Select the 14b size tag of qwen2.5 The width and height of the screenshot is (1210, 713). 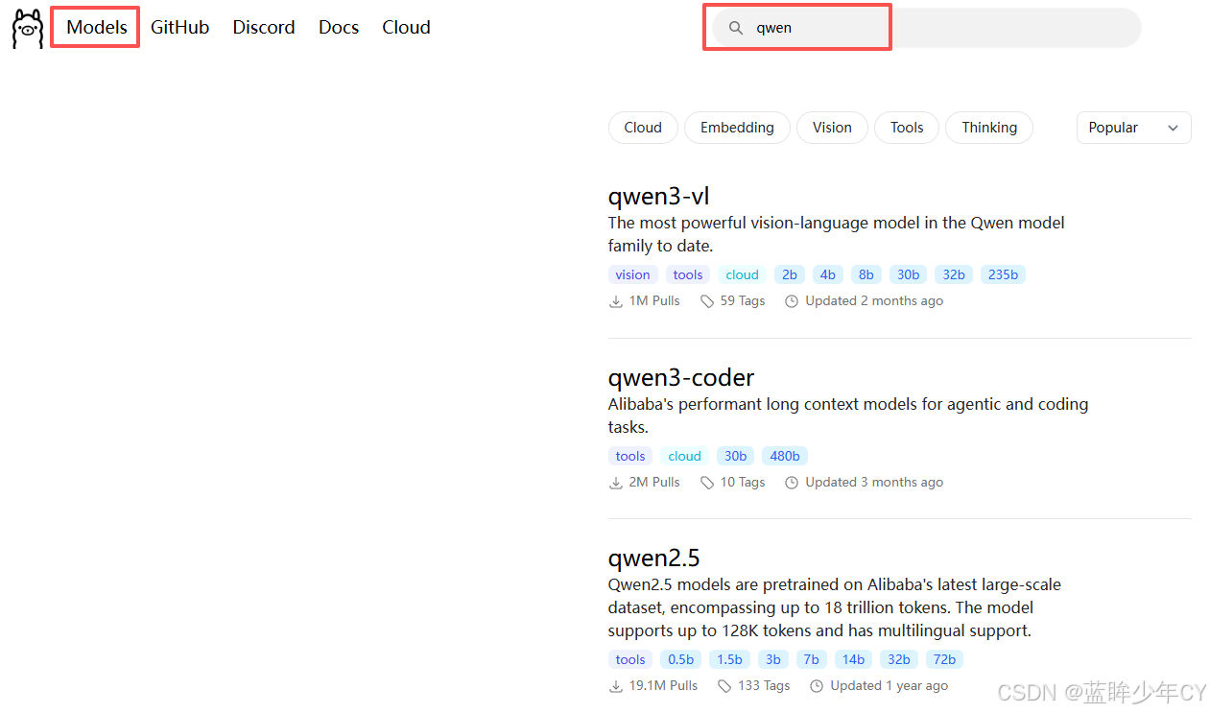click(854, 659)
